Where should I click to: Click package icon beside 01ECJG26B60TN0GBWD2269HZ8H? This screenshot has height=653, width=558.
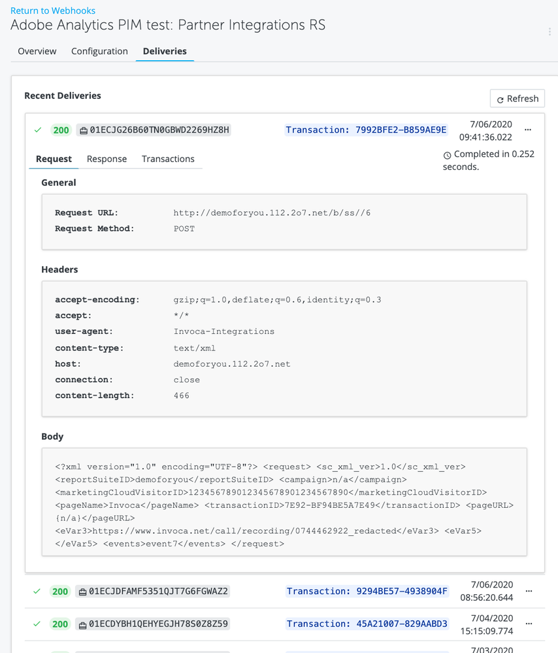83,131
